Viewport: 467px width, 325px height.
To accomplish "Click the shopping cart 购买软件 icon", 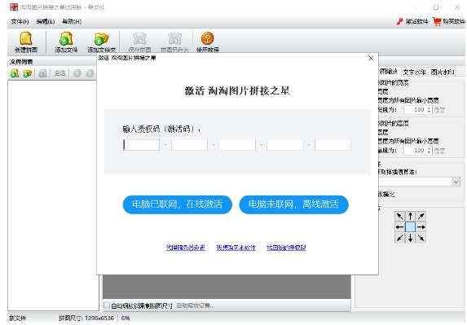I will tap(437, 21).
